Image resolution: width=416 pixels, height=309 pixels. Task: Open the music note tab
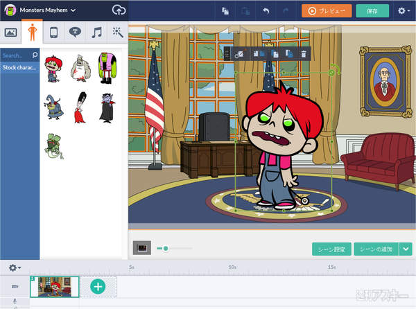pyautogui.click(x=96, y=33)
